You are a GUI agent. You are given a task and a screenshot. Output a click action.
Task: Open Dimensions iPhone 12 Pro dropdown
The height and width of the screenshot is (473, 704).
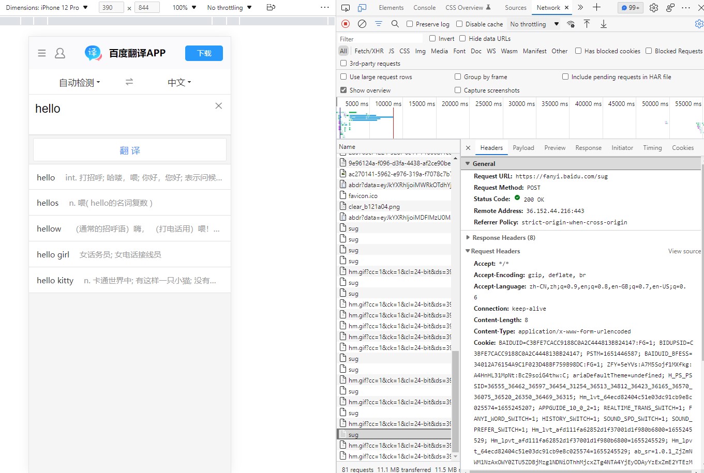pyautogui.click(x=47, y=8)
